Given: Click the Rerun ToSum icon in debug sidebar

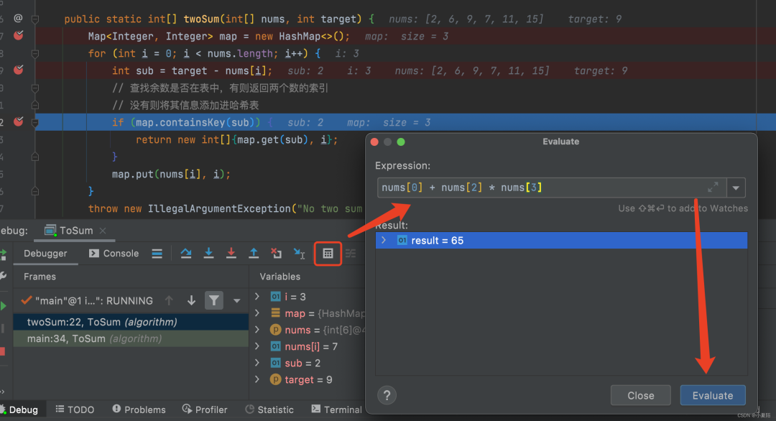Looking at the screenshot, I should pyautogui.click(x=4, y=254).
